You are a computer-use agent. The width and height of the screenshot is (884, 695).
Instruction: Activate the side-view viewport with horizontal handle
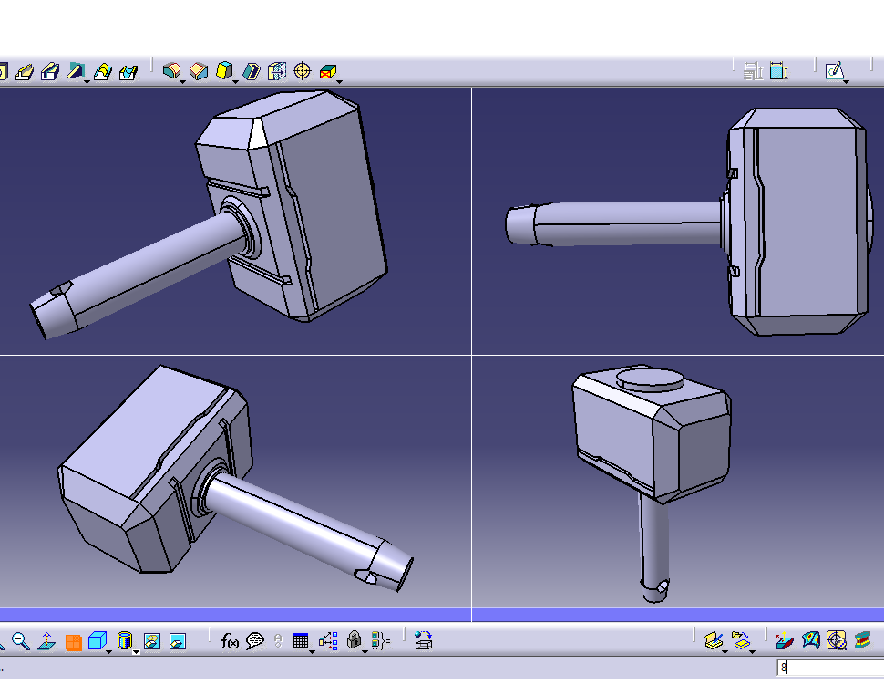[678, 221]
